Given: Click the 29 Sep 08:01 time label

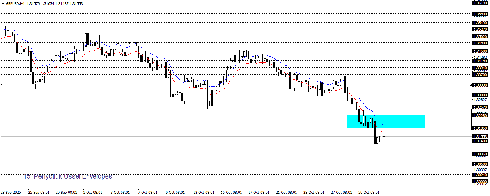Looking at the screenshot, I should [66, 192].
